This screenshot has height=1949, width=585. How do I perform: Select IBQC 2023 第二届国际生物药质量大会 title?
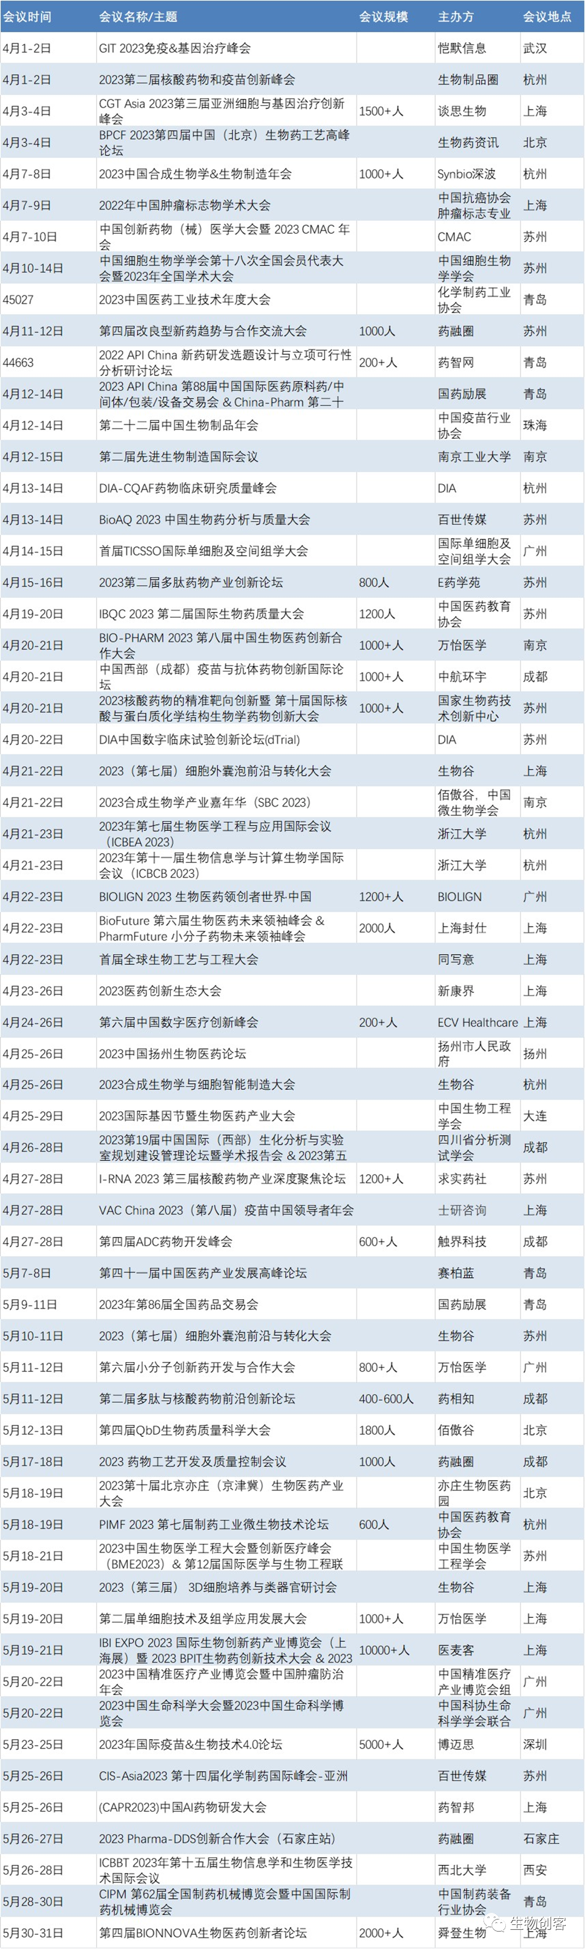click(x=201, y=614)
